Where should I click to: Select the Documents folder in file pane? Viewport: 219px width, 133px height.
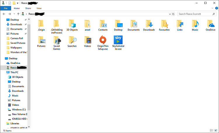pyautogui.click(x=134, y=25)
